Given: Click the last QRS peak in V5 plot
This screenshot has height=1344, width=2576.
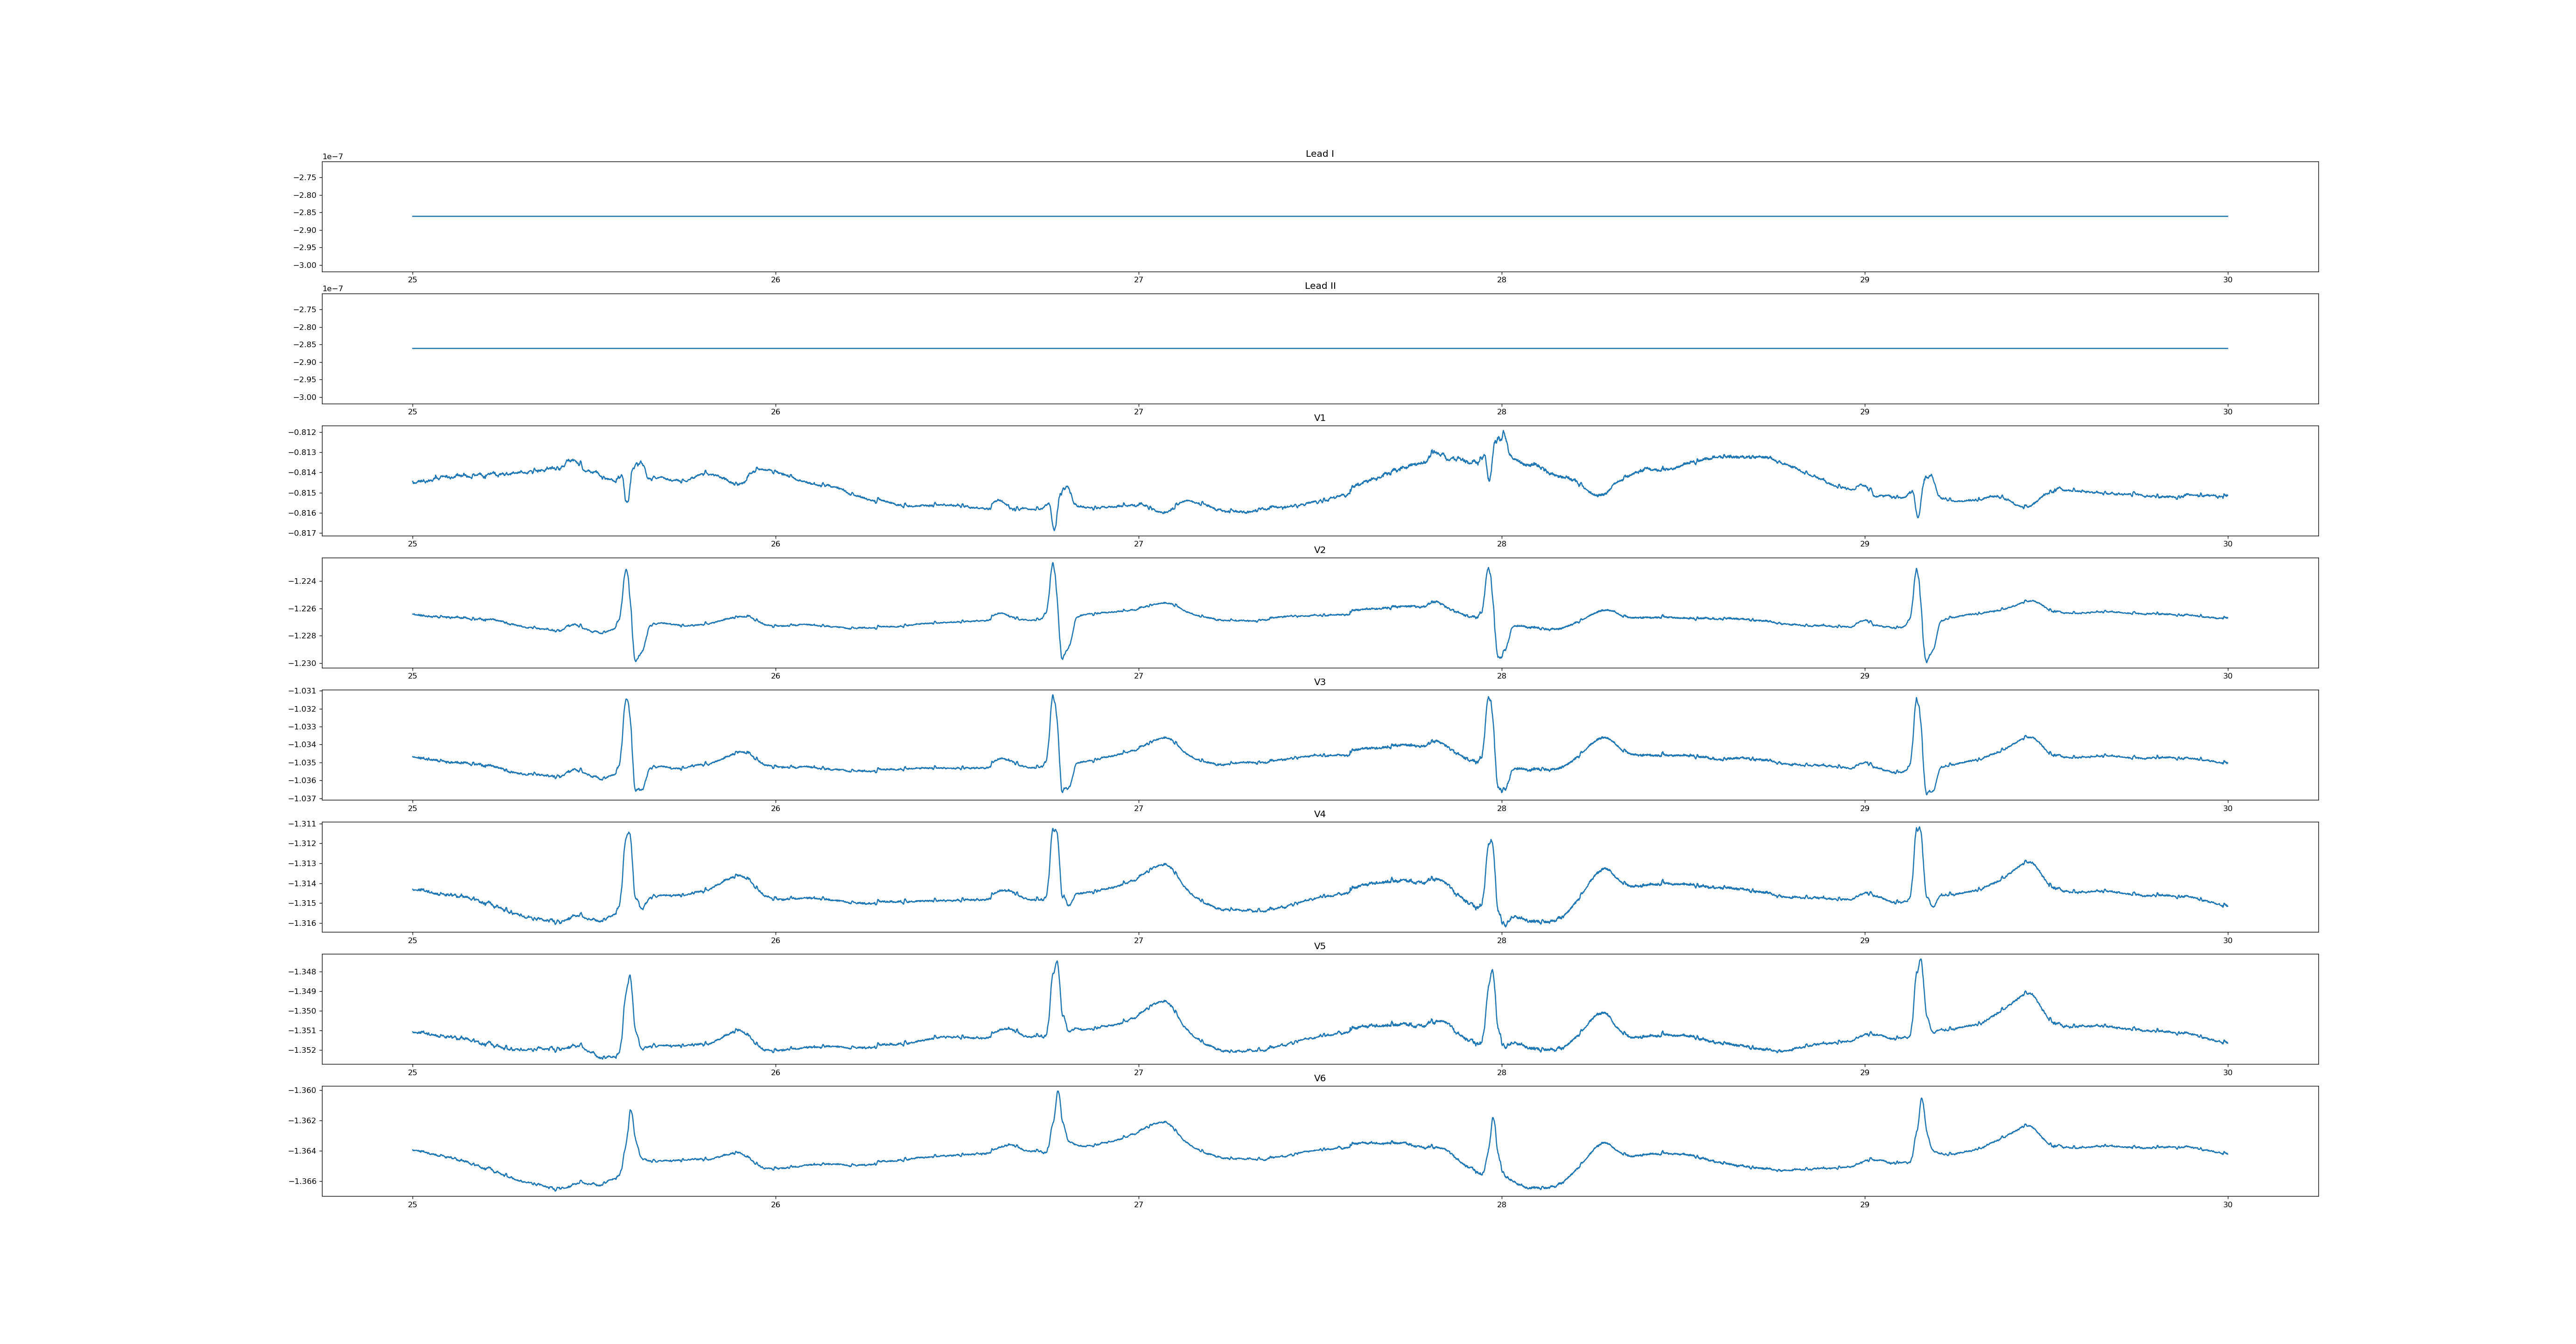Looking at the screenshot, I should (x=1920, y=961).
